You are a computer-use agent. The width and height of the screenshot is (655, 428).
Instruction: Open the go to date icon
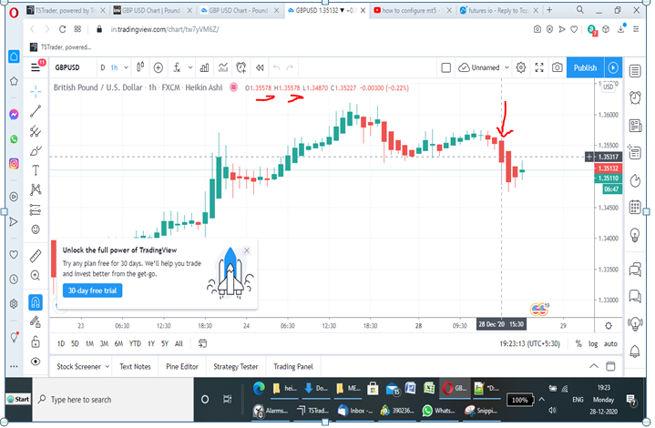pyautogui.click(x=202, y=343)
